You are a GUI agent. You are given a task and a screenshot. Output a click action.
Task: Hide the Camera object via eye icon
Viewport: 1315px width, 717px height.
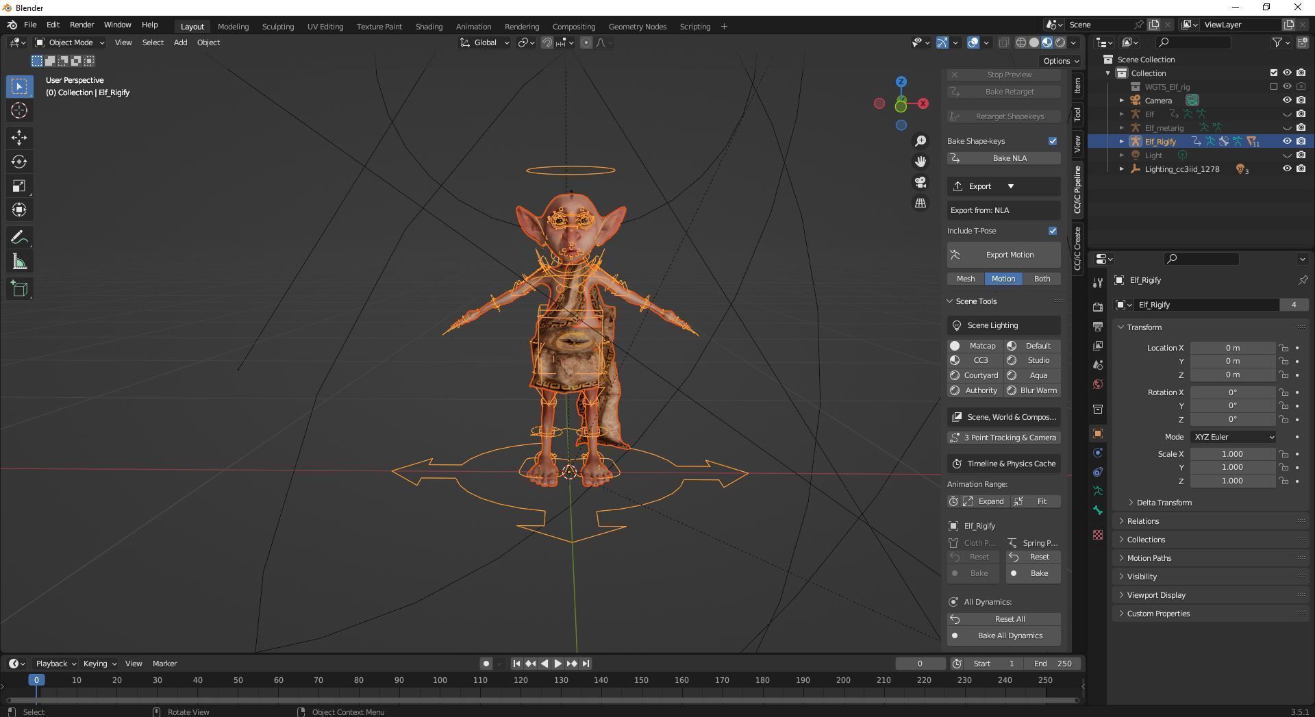[x=1287, y=100]
